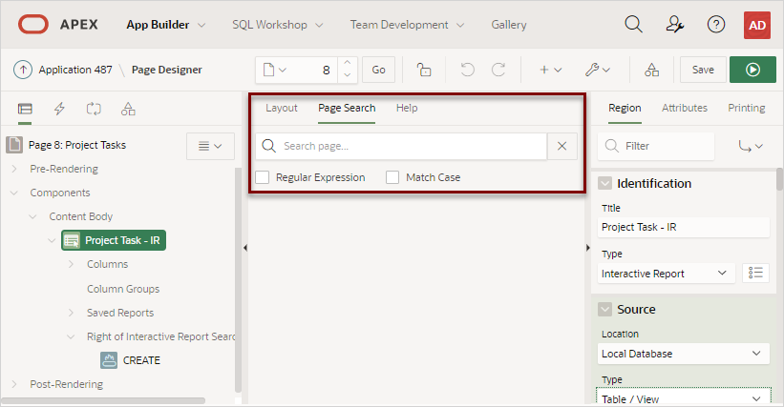Image resolution: width=784 pixels, height=407 pixels.
Task: Open the Utilities wrench menu
Action: [597, 70]
